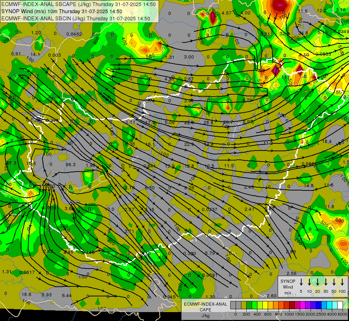Click the 6.44 value at bottom left
Viewport: 349px width, 321px height.
click(67, 295)
